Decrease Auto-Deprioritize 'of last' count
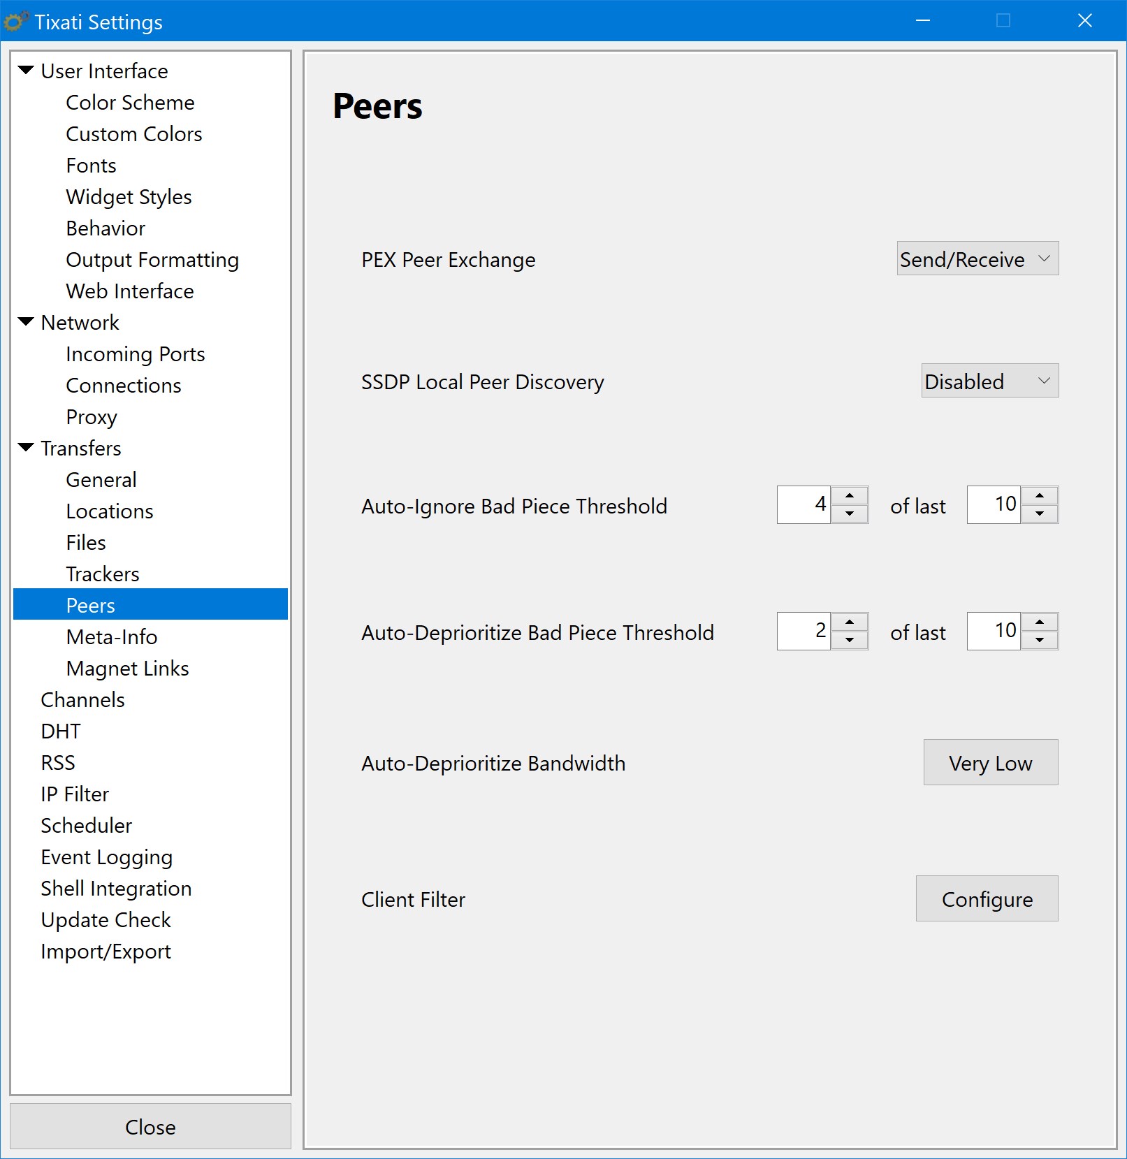The image size is (1127, 1159). [x=1040, y=640]
